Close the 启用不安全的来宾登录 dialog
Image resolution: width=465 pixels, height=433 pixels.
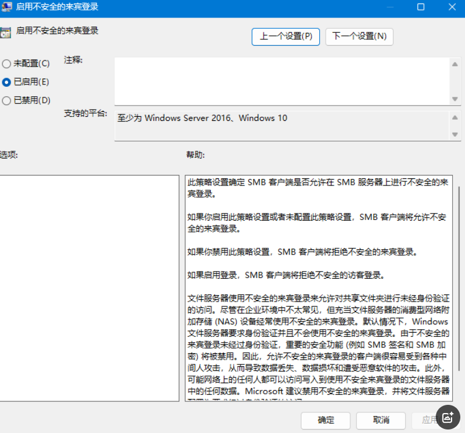tap(452, 6)
